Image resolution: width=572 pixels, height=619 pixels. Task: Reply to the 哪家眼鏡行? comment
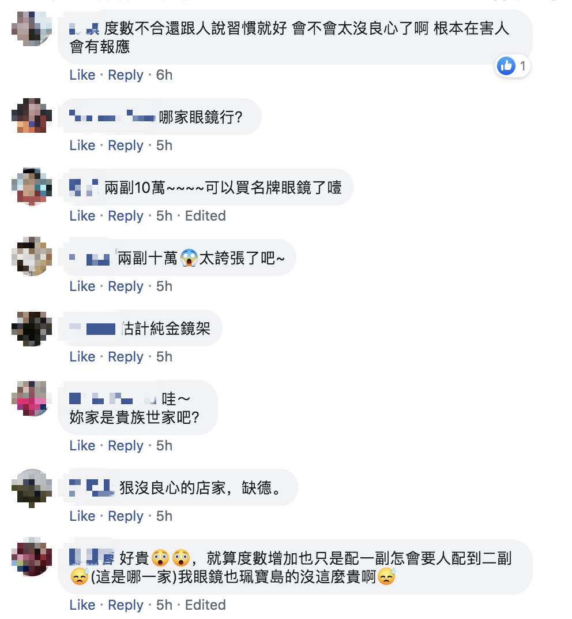(x=125, y=146)
